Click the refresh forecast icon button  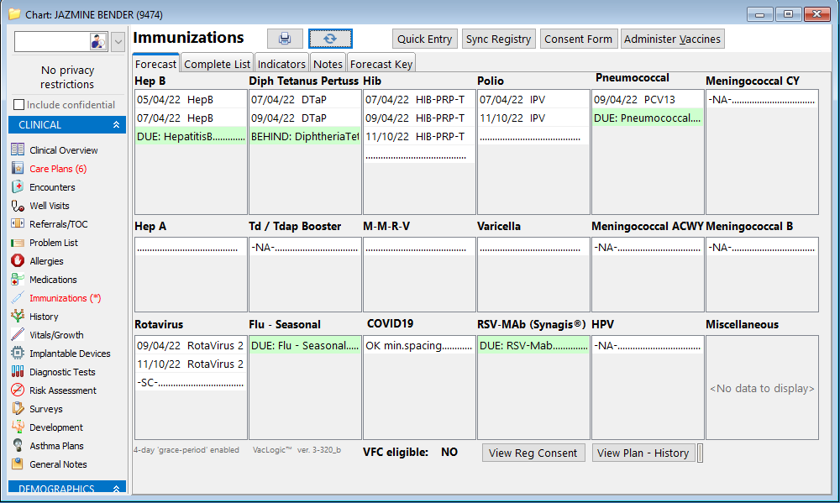[330, 39]
